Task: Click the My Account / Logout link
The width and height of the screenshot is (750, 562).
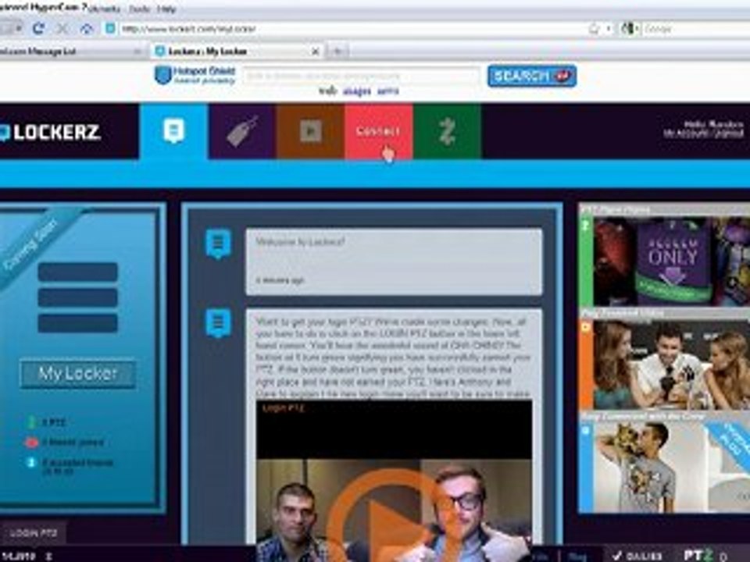Action: 703,134
